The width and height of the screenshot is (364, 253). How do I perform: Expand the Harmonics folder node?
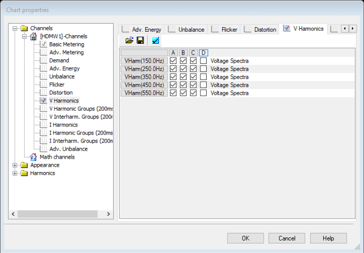click(15, 173)
